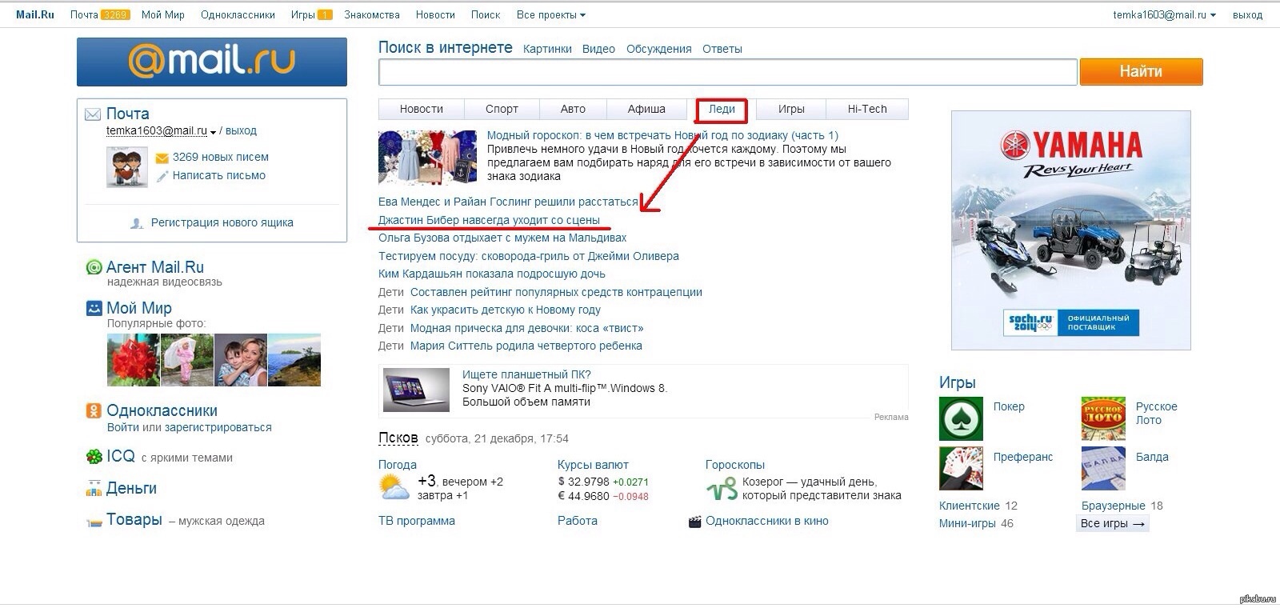The image size is (1280, 608).
Task: Switch to the Авто tab
Action: 573,109
